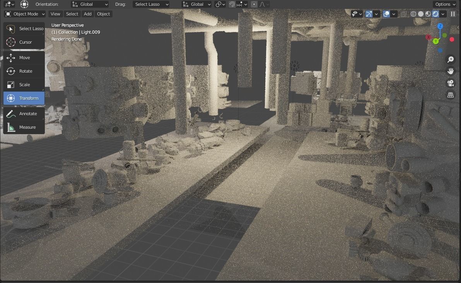Toggle camera view with camera icon

point(451,83)
